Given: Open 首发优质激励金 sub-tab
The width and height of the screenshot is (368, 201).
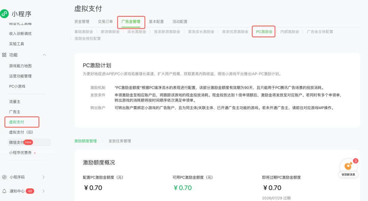Looking at the screenshot, I should click(x=235, y=31).
